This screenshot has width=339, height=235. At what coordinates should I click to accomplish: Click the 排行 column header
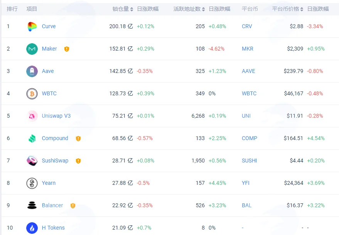(12, 9)
